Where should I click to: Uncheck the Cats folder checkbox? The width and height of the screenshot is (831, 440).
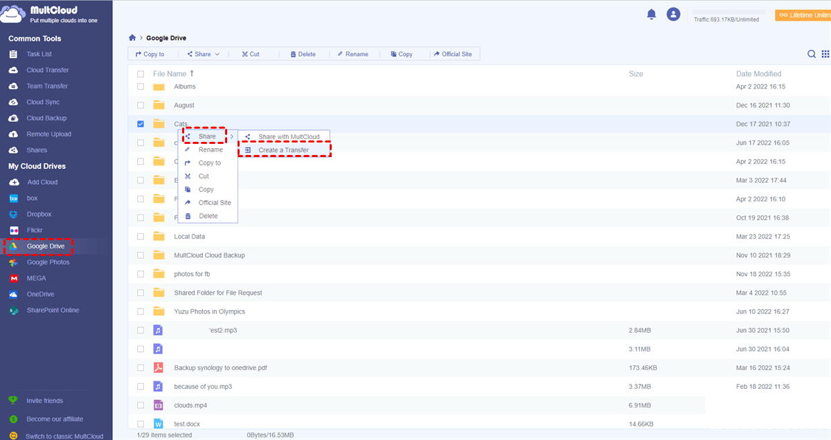click(141, 124)
